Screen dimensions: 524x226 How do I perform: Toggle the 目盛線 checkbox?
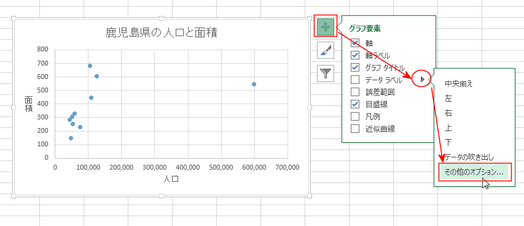point(355,104)
